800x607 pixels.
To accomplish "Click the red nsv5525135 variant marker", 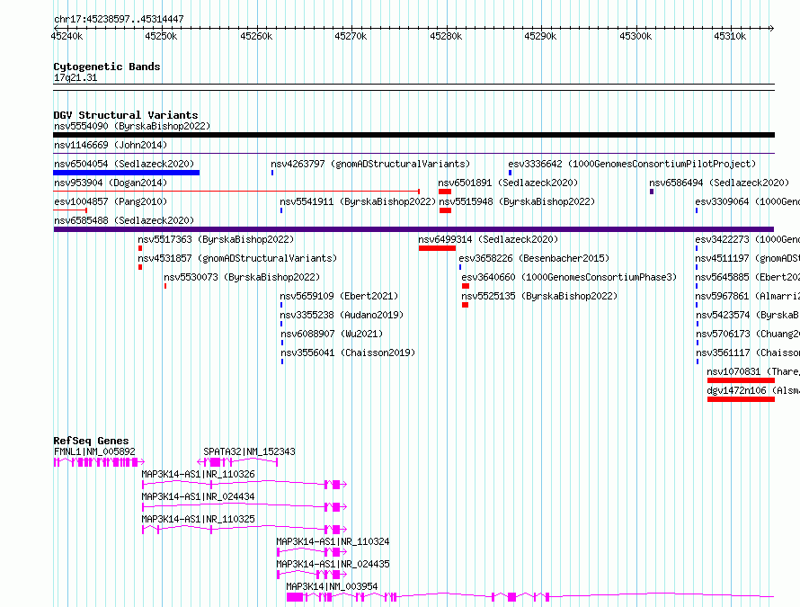I will click(466, 305).
